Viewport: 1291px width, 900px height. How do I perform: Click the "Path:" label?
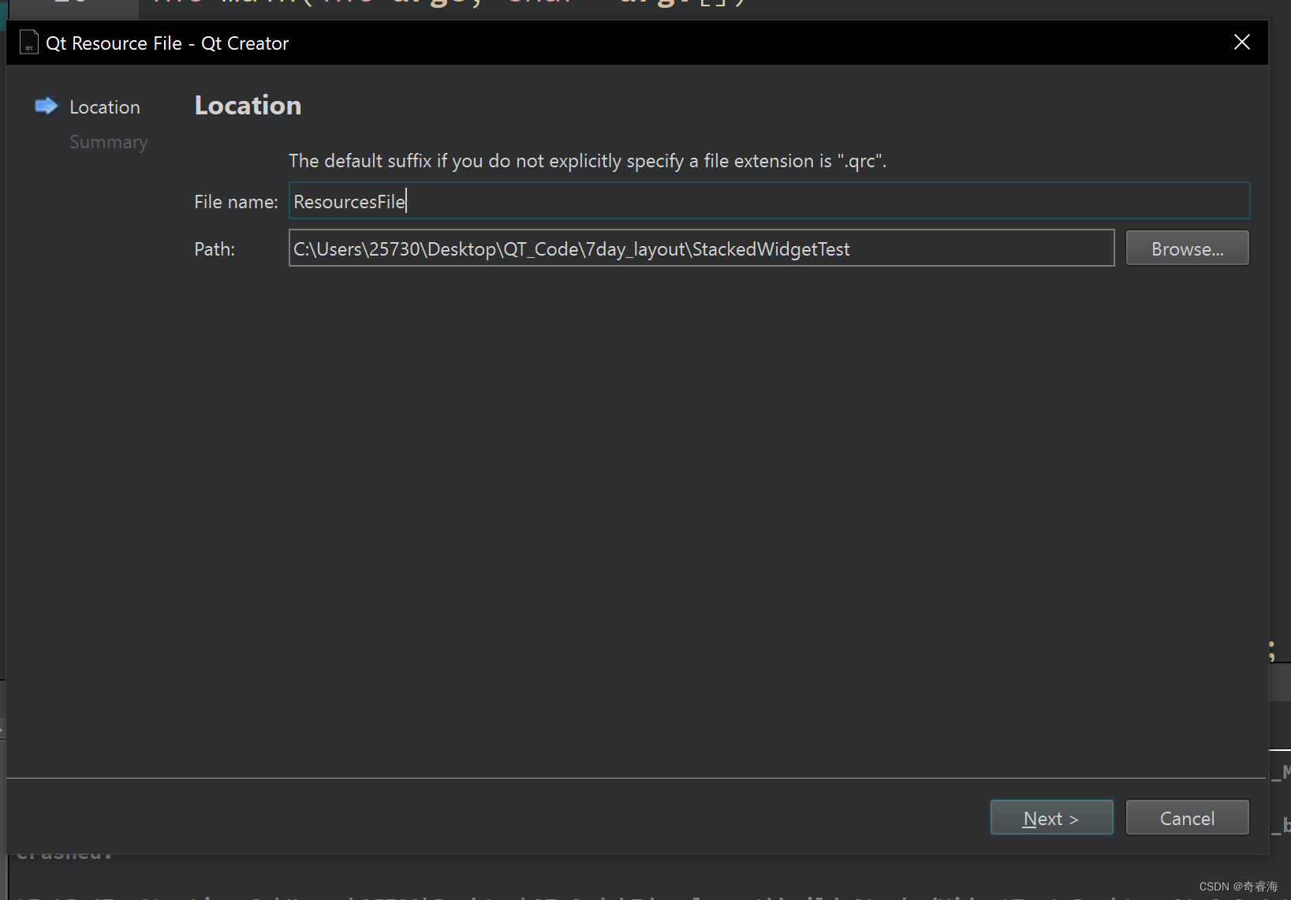click(x=215, y=249)
